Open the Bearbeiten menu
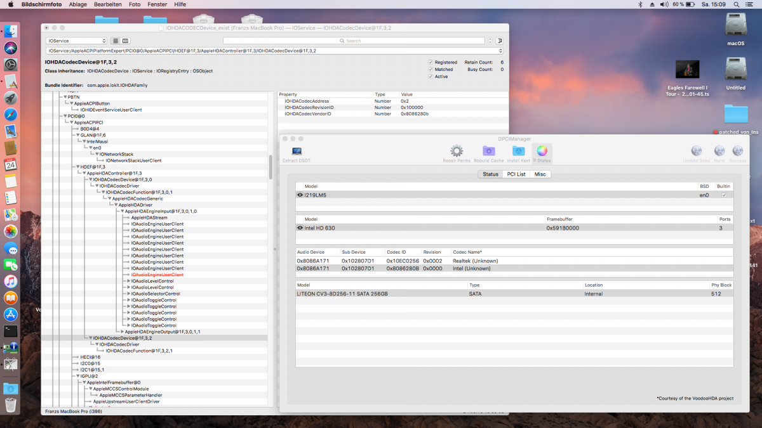This screenshot has width=762, height=428. 107,4
